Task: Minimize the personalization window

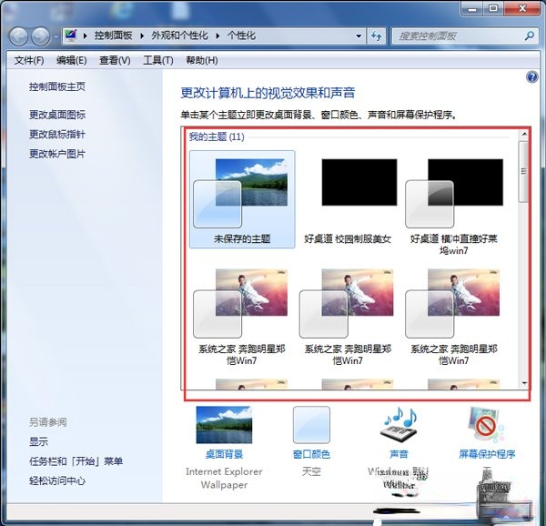Action: [x=473, y=8]
